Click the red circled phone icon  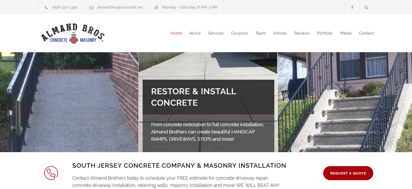coord(51,173)
